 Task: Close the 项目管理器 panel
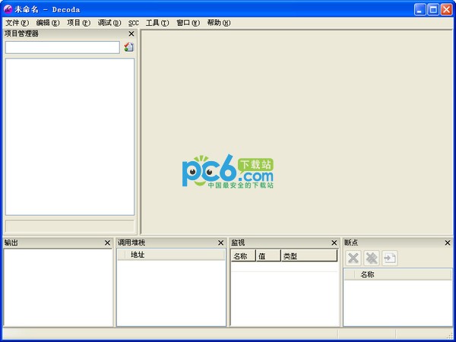(x=131, y=33)
